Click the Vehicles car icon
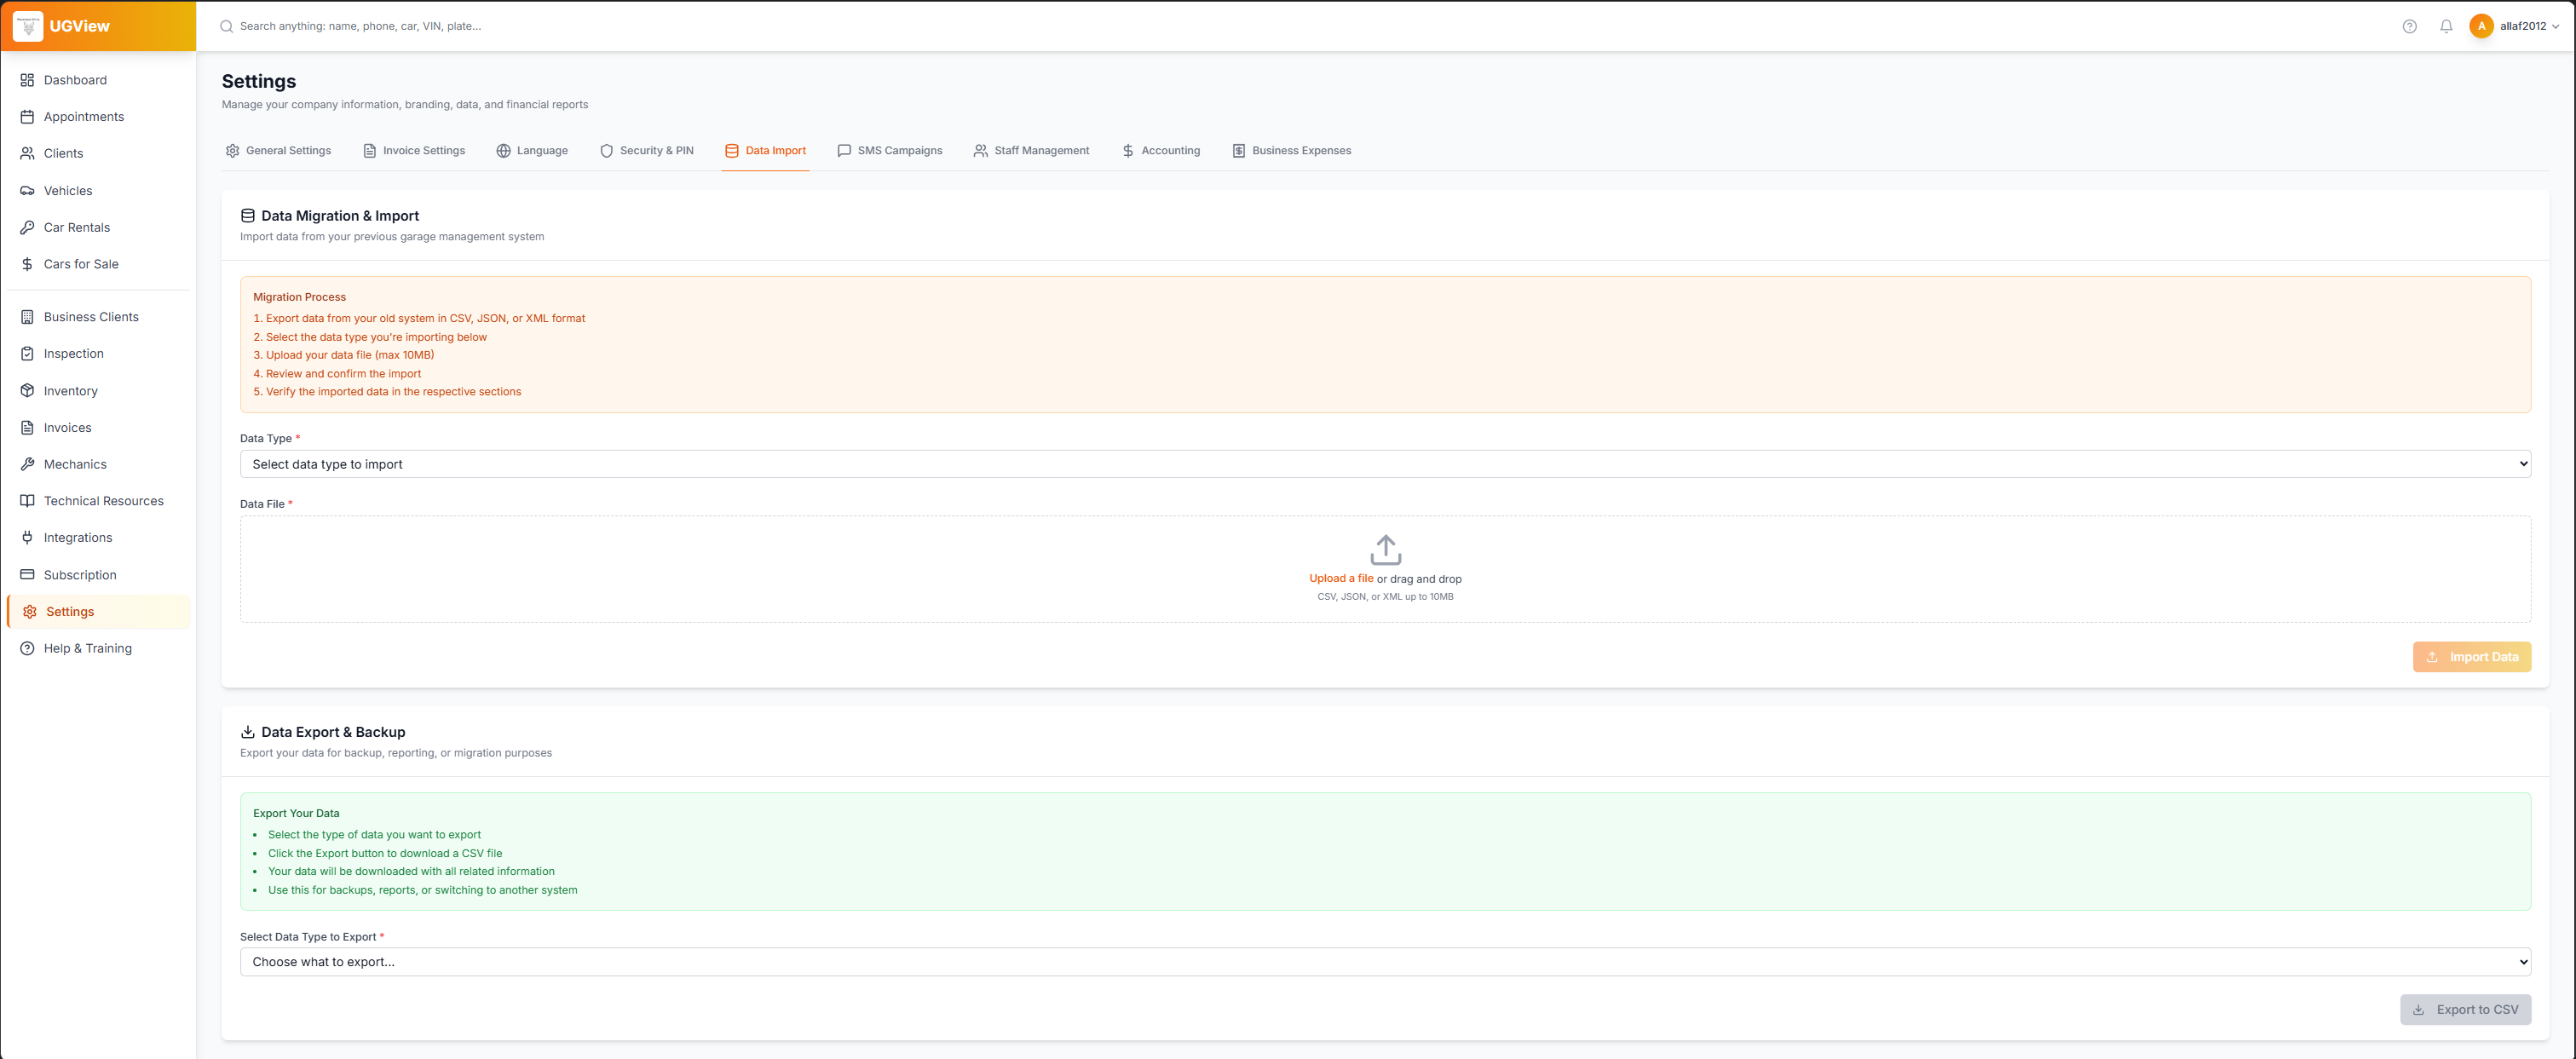Screen dimensions: 2576x1059 tap(27, 191)
